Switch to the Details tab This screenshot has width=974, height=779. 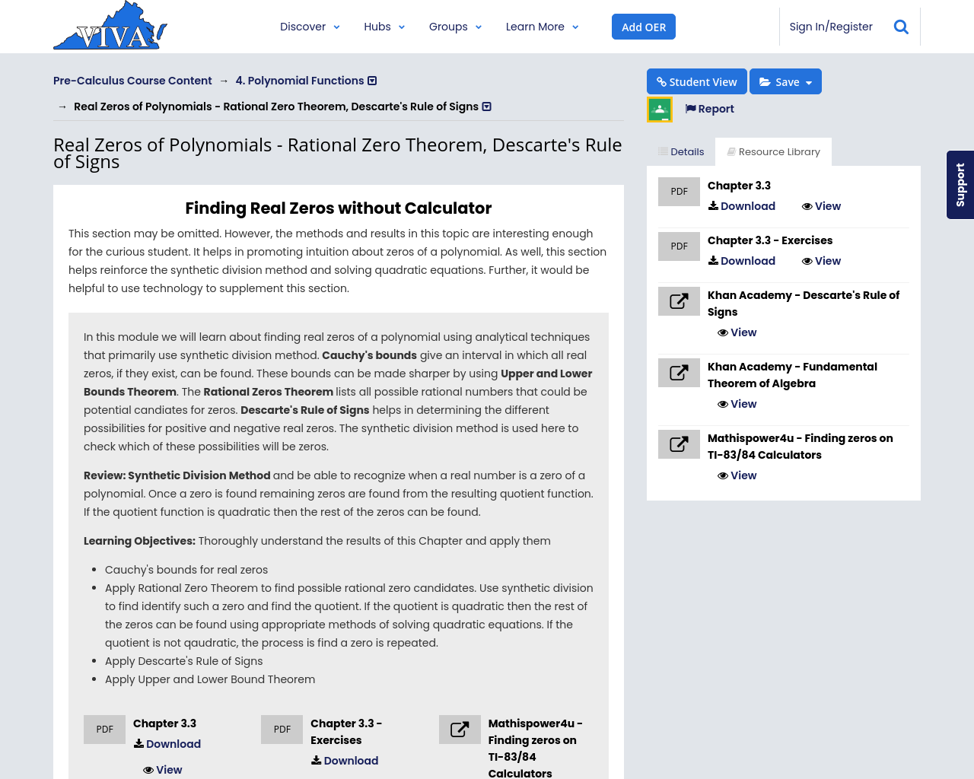point(681,151)
